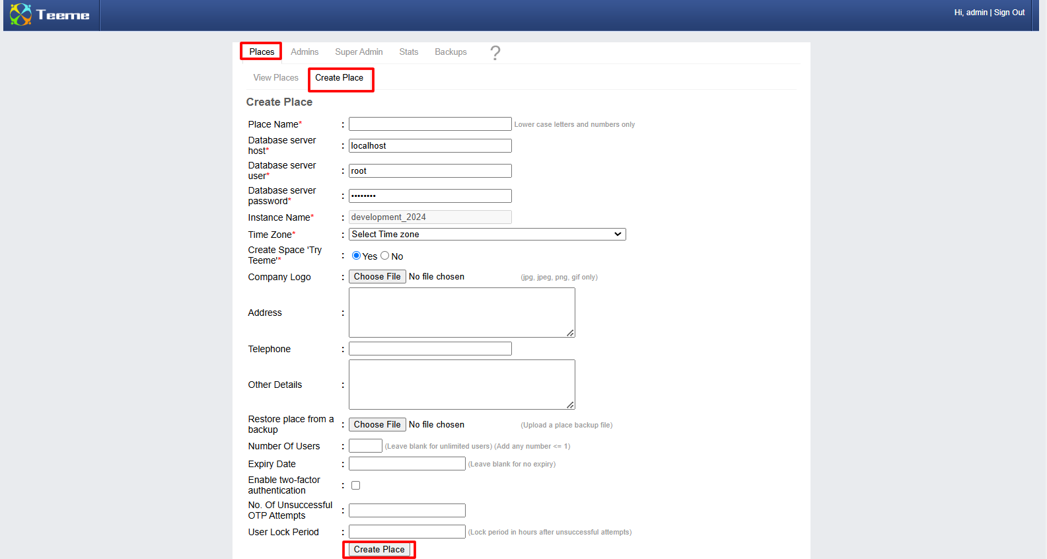Choose File for Company Logo
The image size is (1047, 559).
click(x=377, y=277)
